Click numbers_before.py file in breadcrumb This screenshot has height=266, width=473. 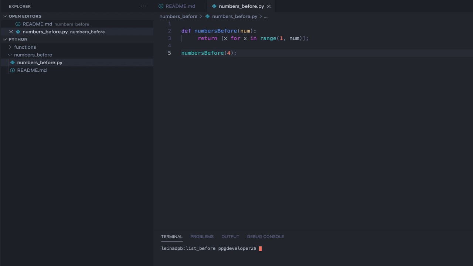[235, 16]
